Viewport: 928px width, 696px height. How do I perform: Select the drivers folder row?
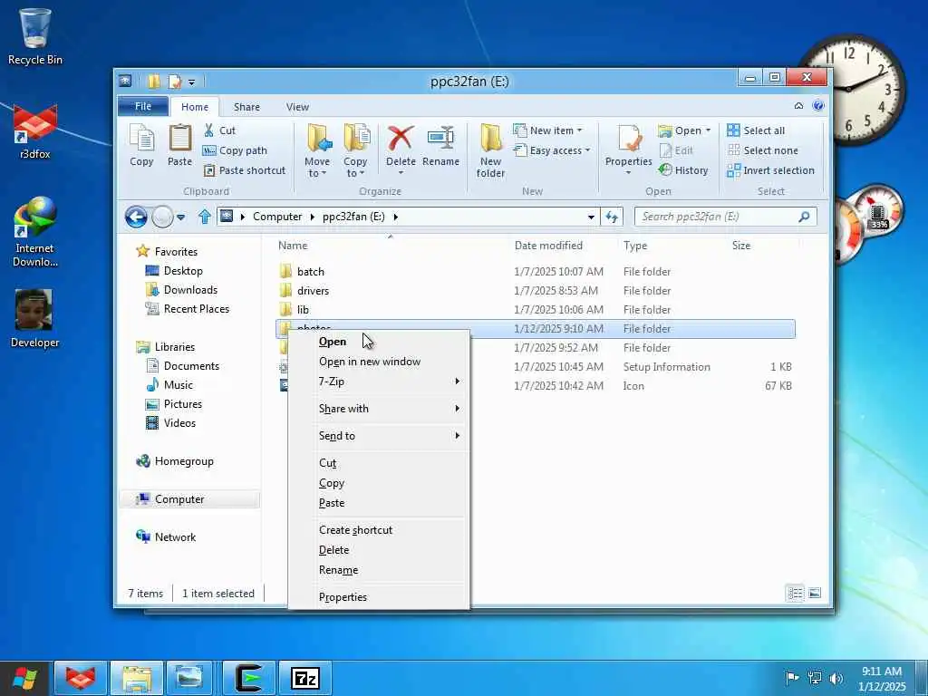(535, 291)
